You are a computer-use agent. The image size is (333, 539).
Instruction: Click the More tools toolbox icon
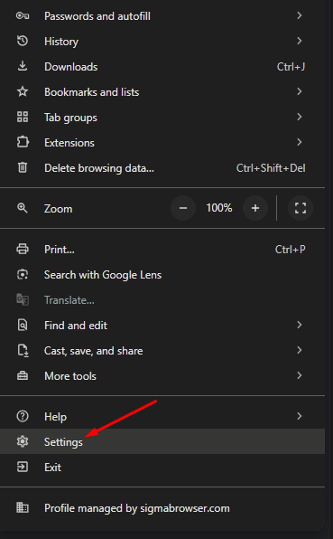(x=23, y=375)
